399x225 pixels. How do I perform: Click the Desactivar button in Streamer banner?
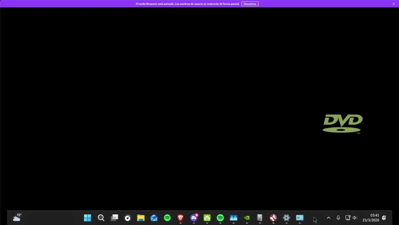[x=250, y=4]
